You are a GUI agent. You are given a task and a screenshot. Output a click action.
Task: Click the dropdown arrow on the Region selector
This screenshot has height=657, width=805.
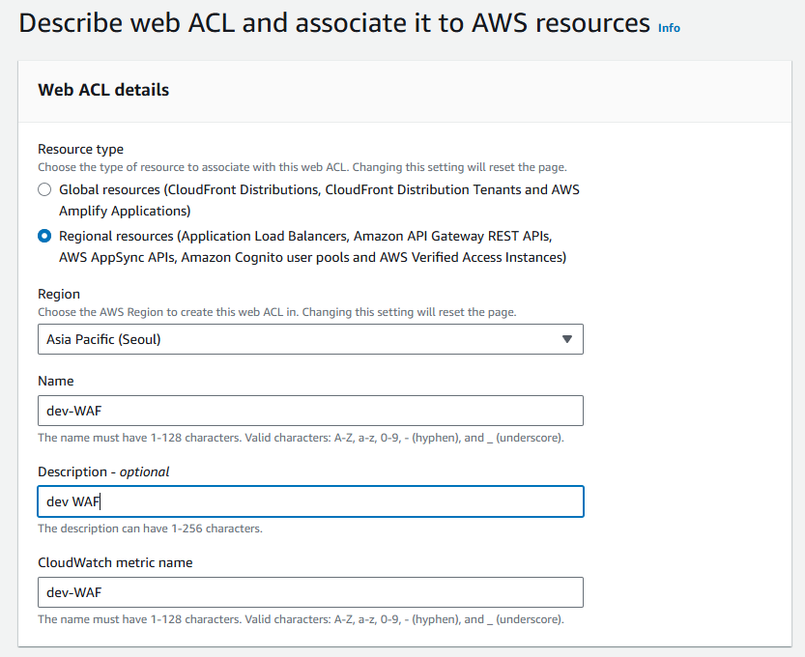point(568,339)
